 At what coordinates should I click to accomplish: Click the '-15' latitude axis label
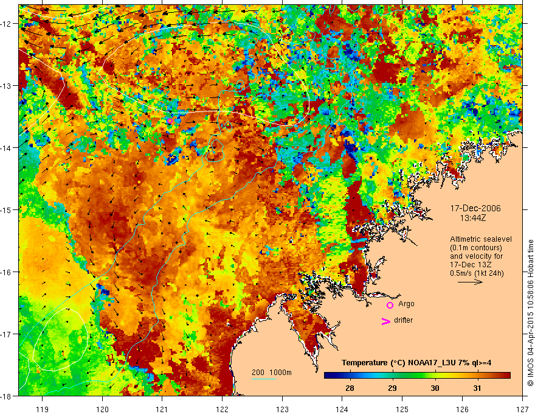tap(7, 209)
